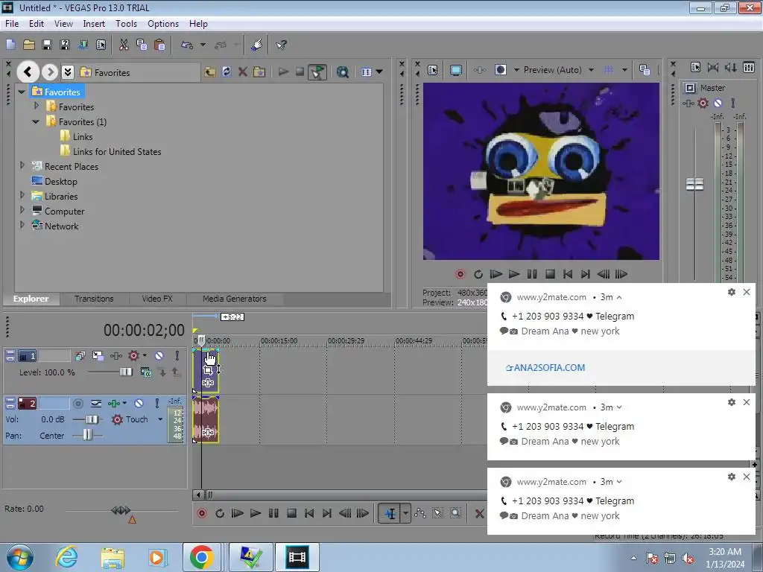This screenshot has width=763, height=572.
Task: Click Preview on External Monitor icon
Action: 456,70
